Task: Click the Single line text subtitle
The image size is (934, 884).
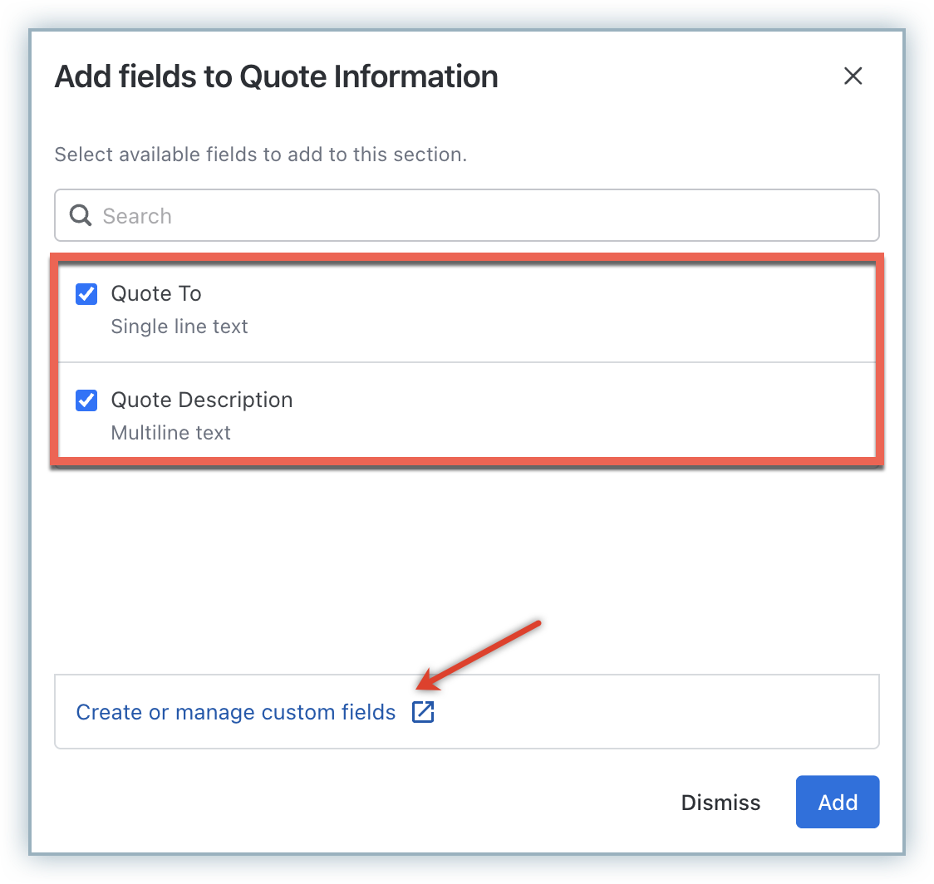Action: (179, 327)
